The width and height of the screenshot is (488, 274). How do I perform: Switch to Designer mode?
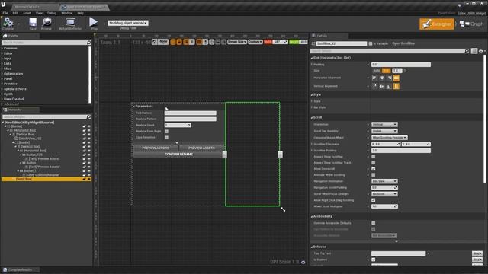coord(437,24)
